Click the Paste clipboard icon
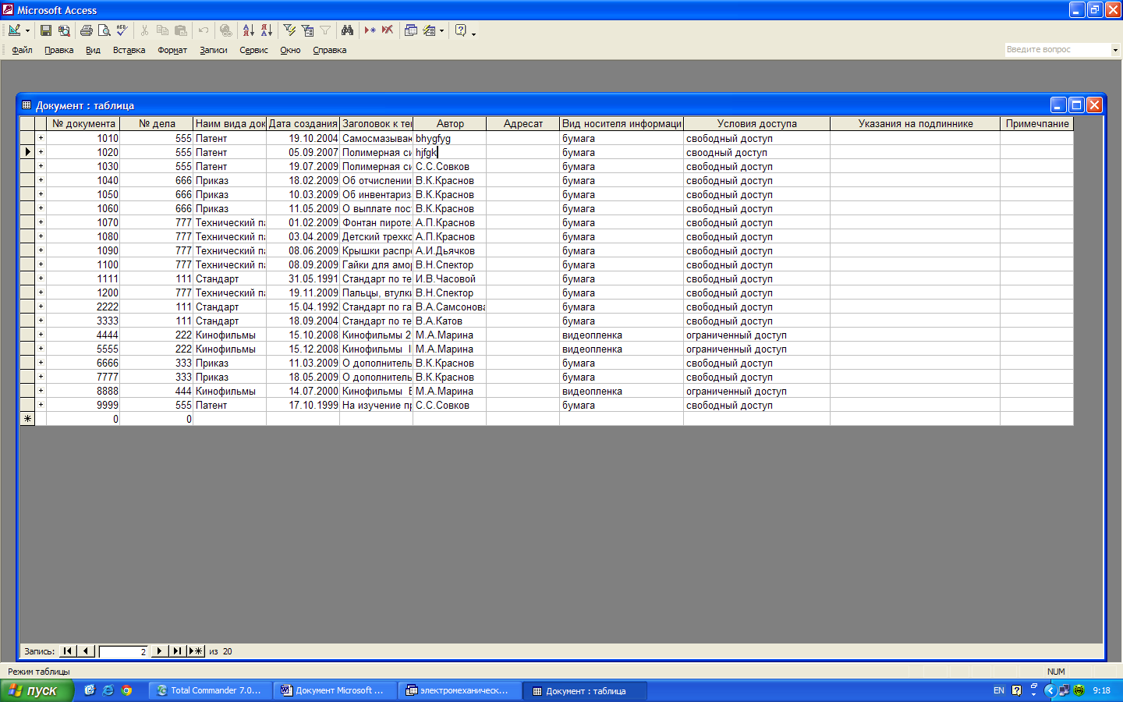1123x702 pixels. tap(180, 30)
